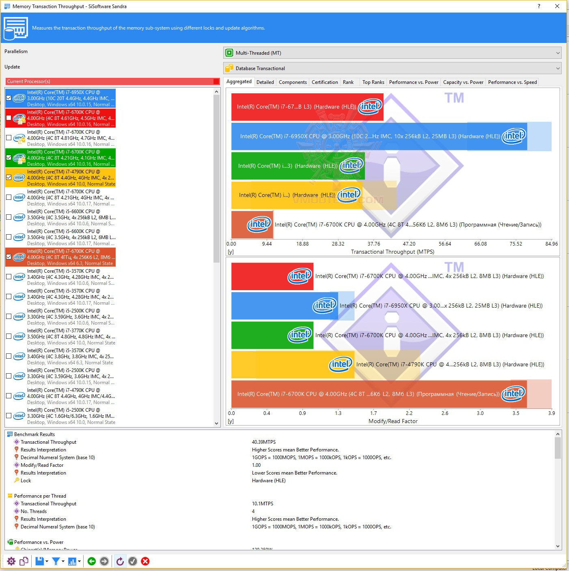This screenshot has height=571, width=569.
Task: Click the down arrow of the results panel scrollbar
Action: click(558, 546)
